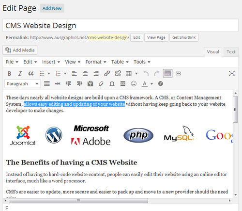242x211 pixels.
Task: Click heading 'The Benefits of having a CMS Website'
Action: point(72,162)
